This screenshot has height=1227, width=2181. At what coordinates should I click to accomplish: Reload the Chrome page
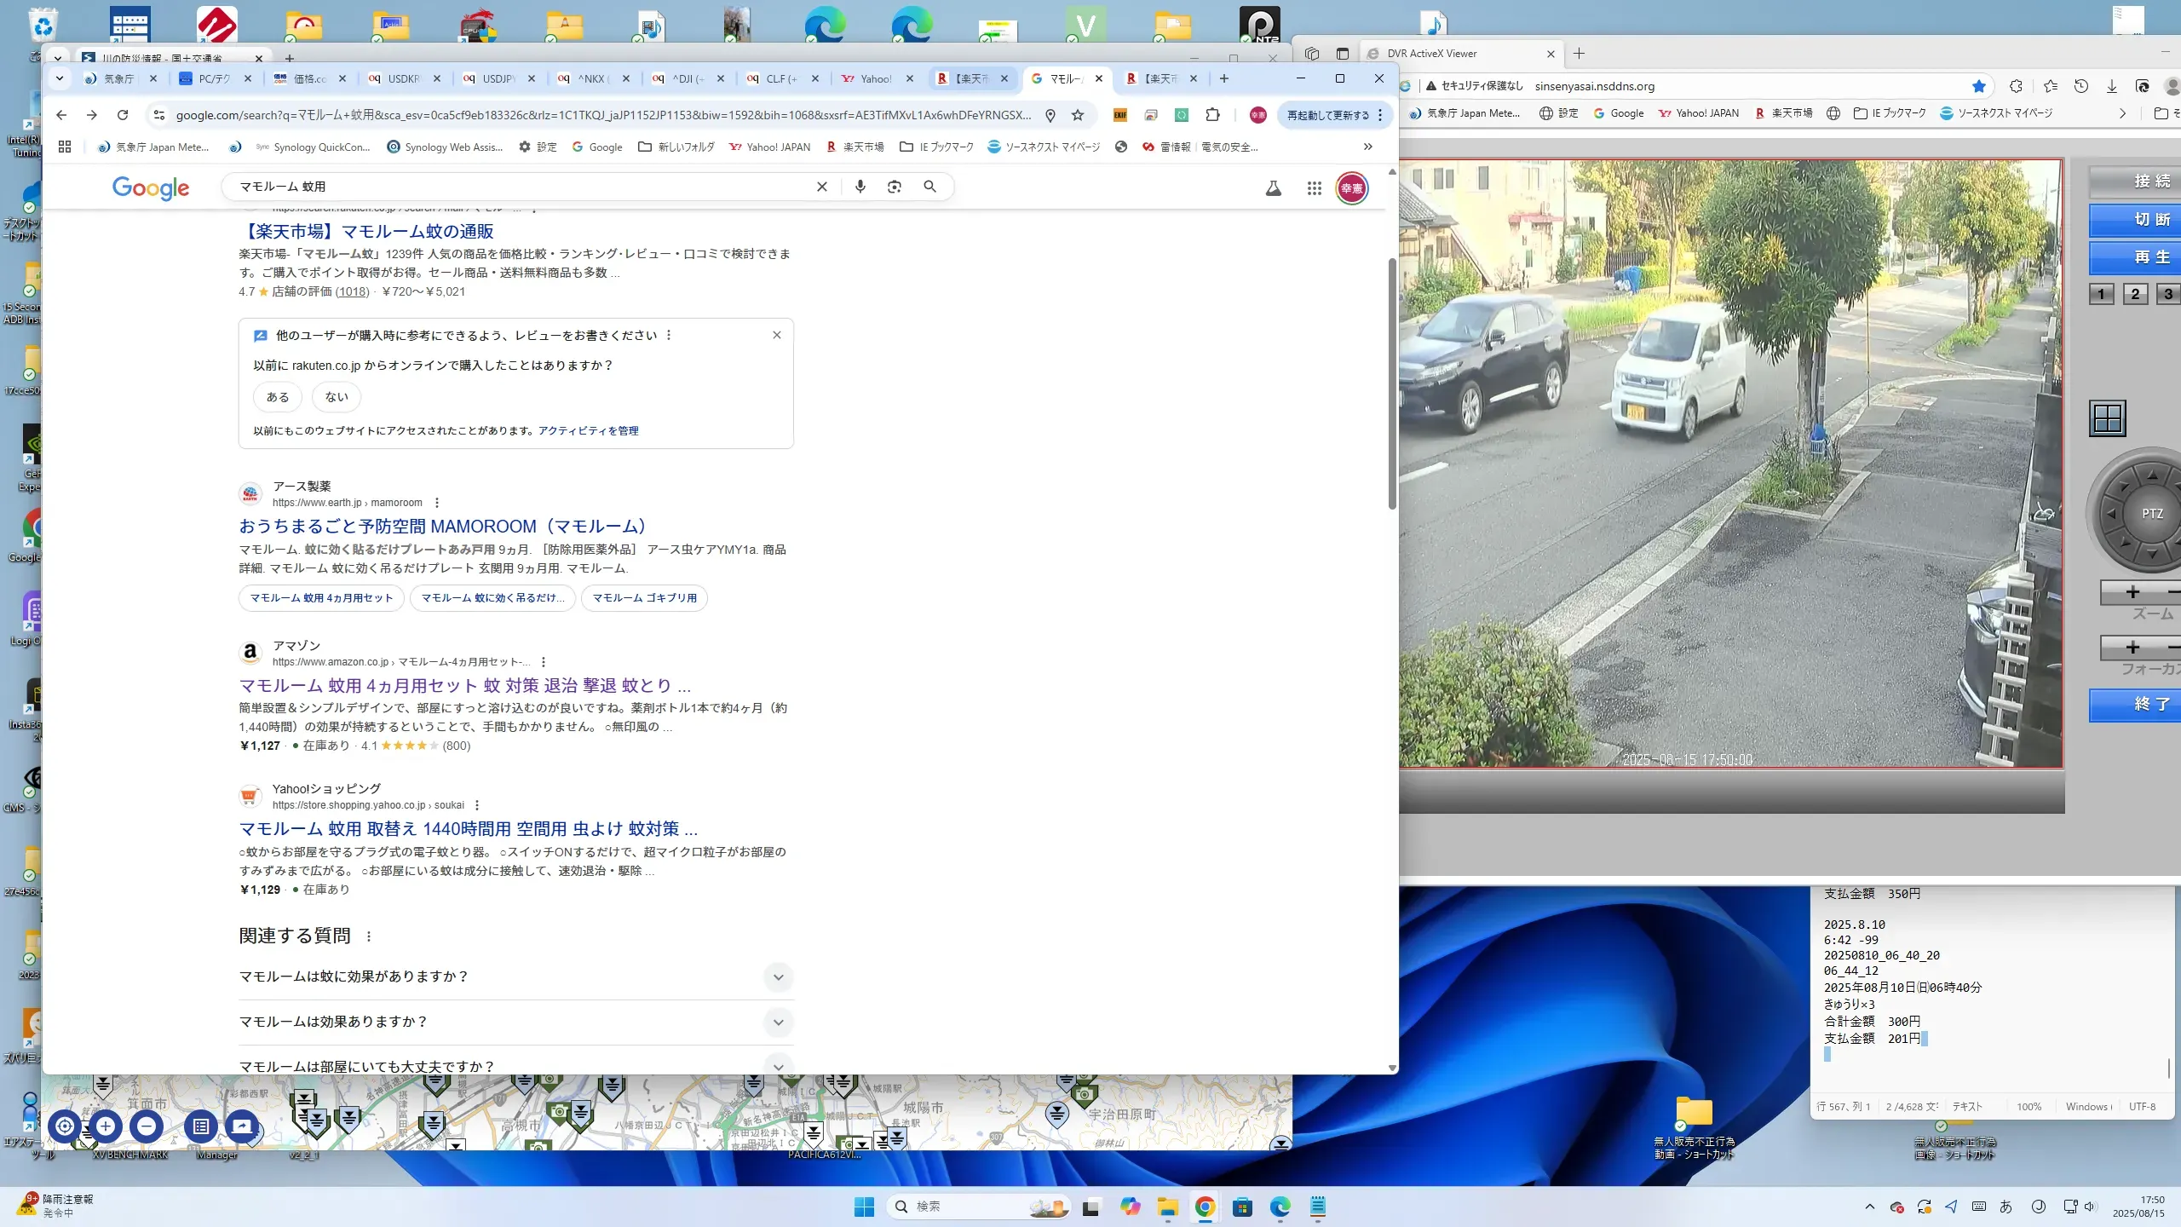[x=123, y=115]
